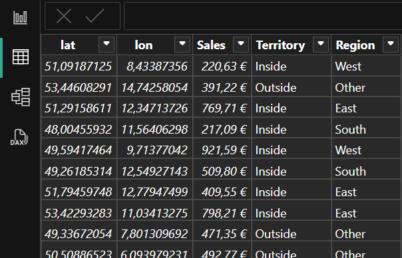Select the lon cell 11,56406298
This screenshot has height=258, width=402.
point(155,129)
